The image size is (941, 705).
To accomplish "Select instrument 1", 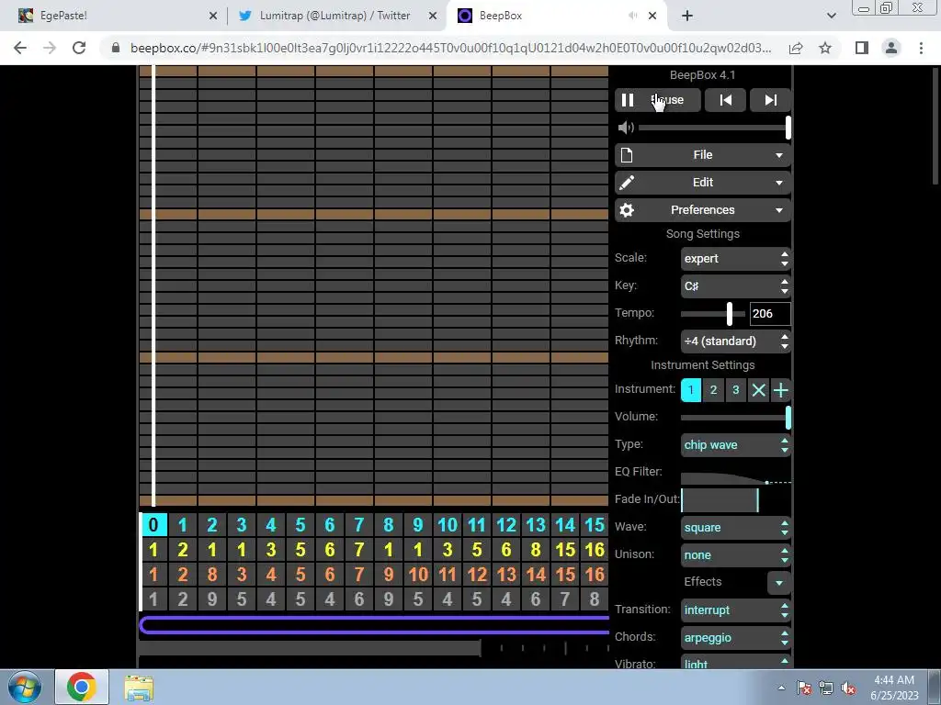I will point(691,390).
